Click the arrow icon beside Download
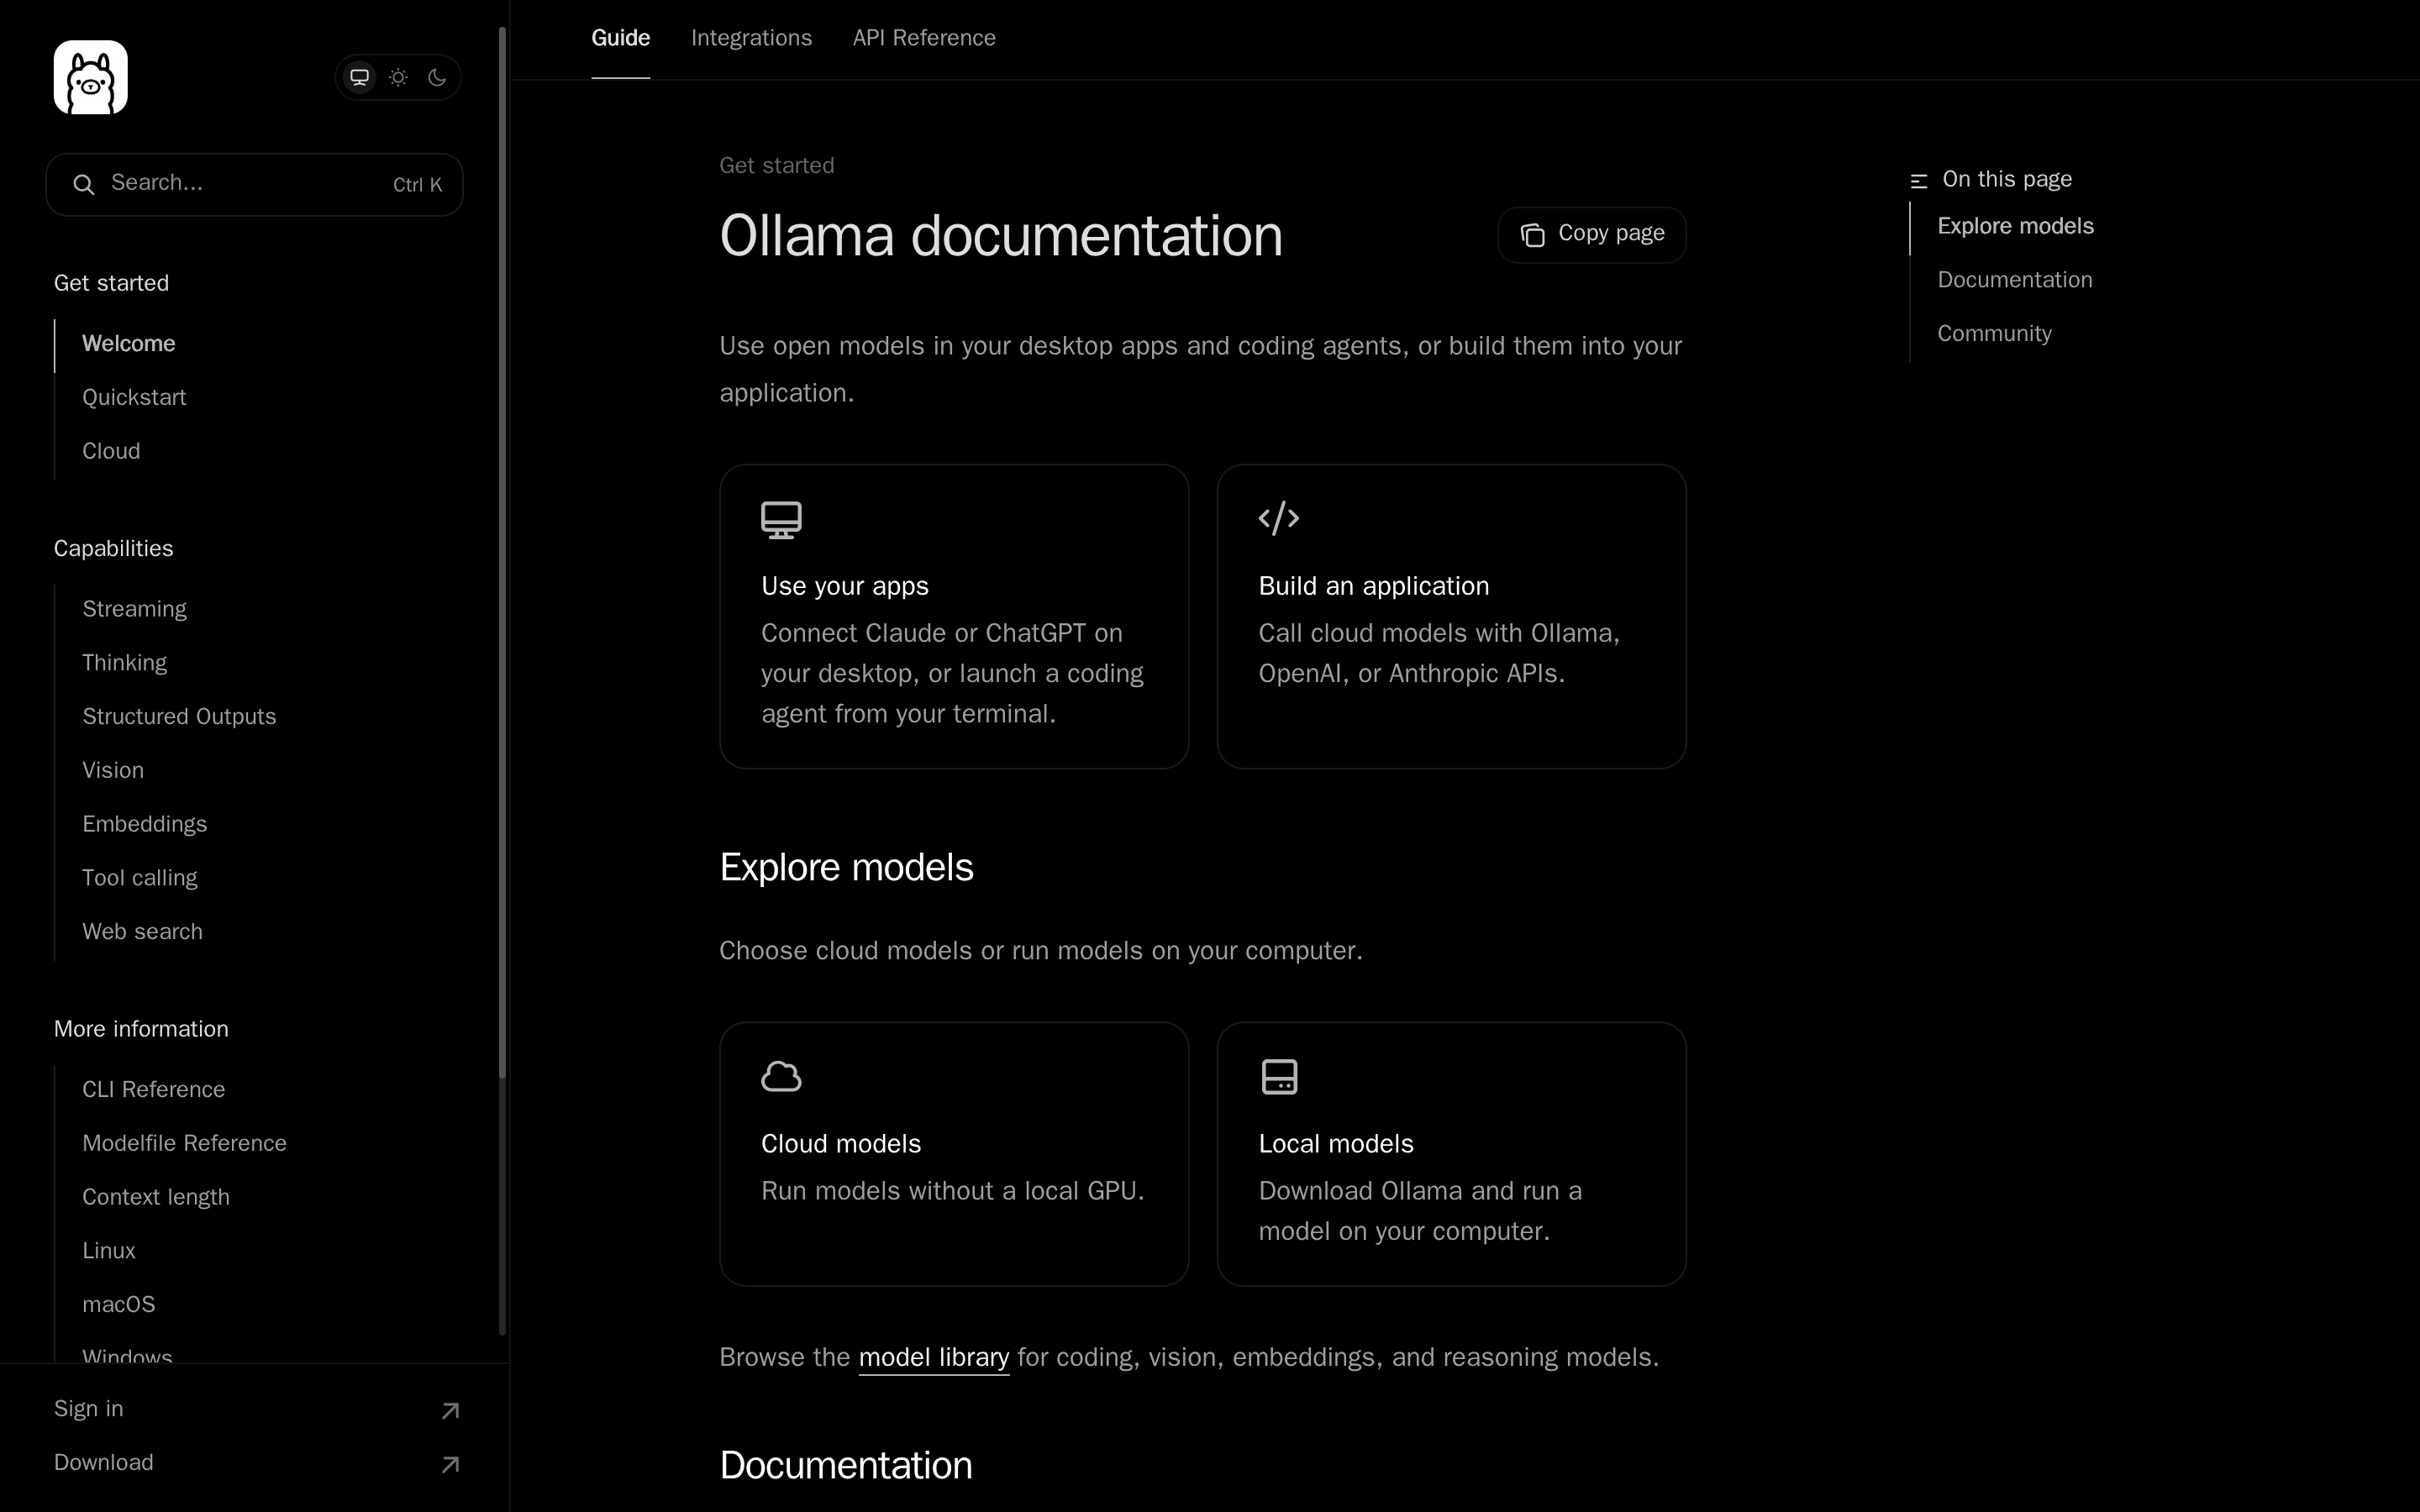Image resolution: width=2420 pixels, height=1512 pixels. coord(450,1465)
